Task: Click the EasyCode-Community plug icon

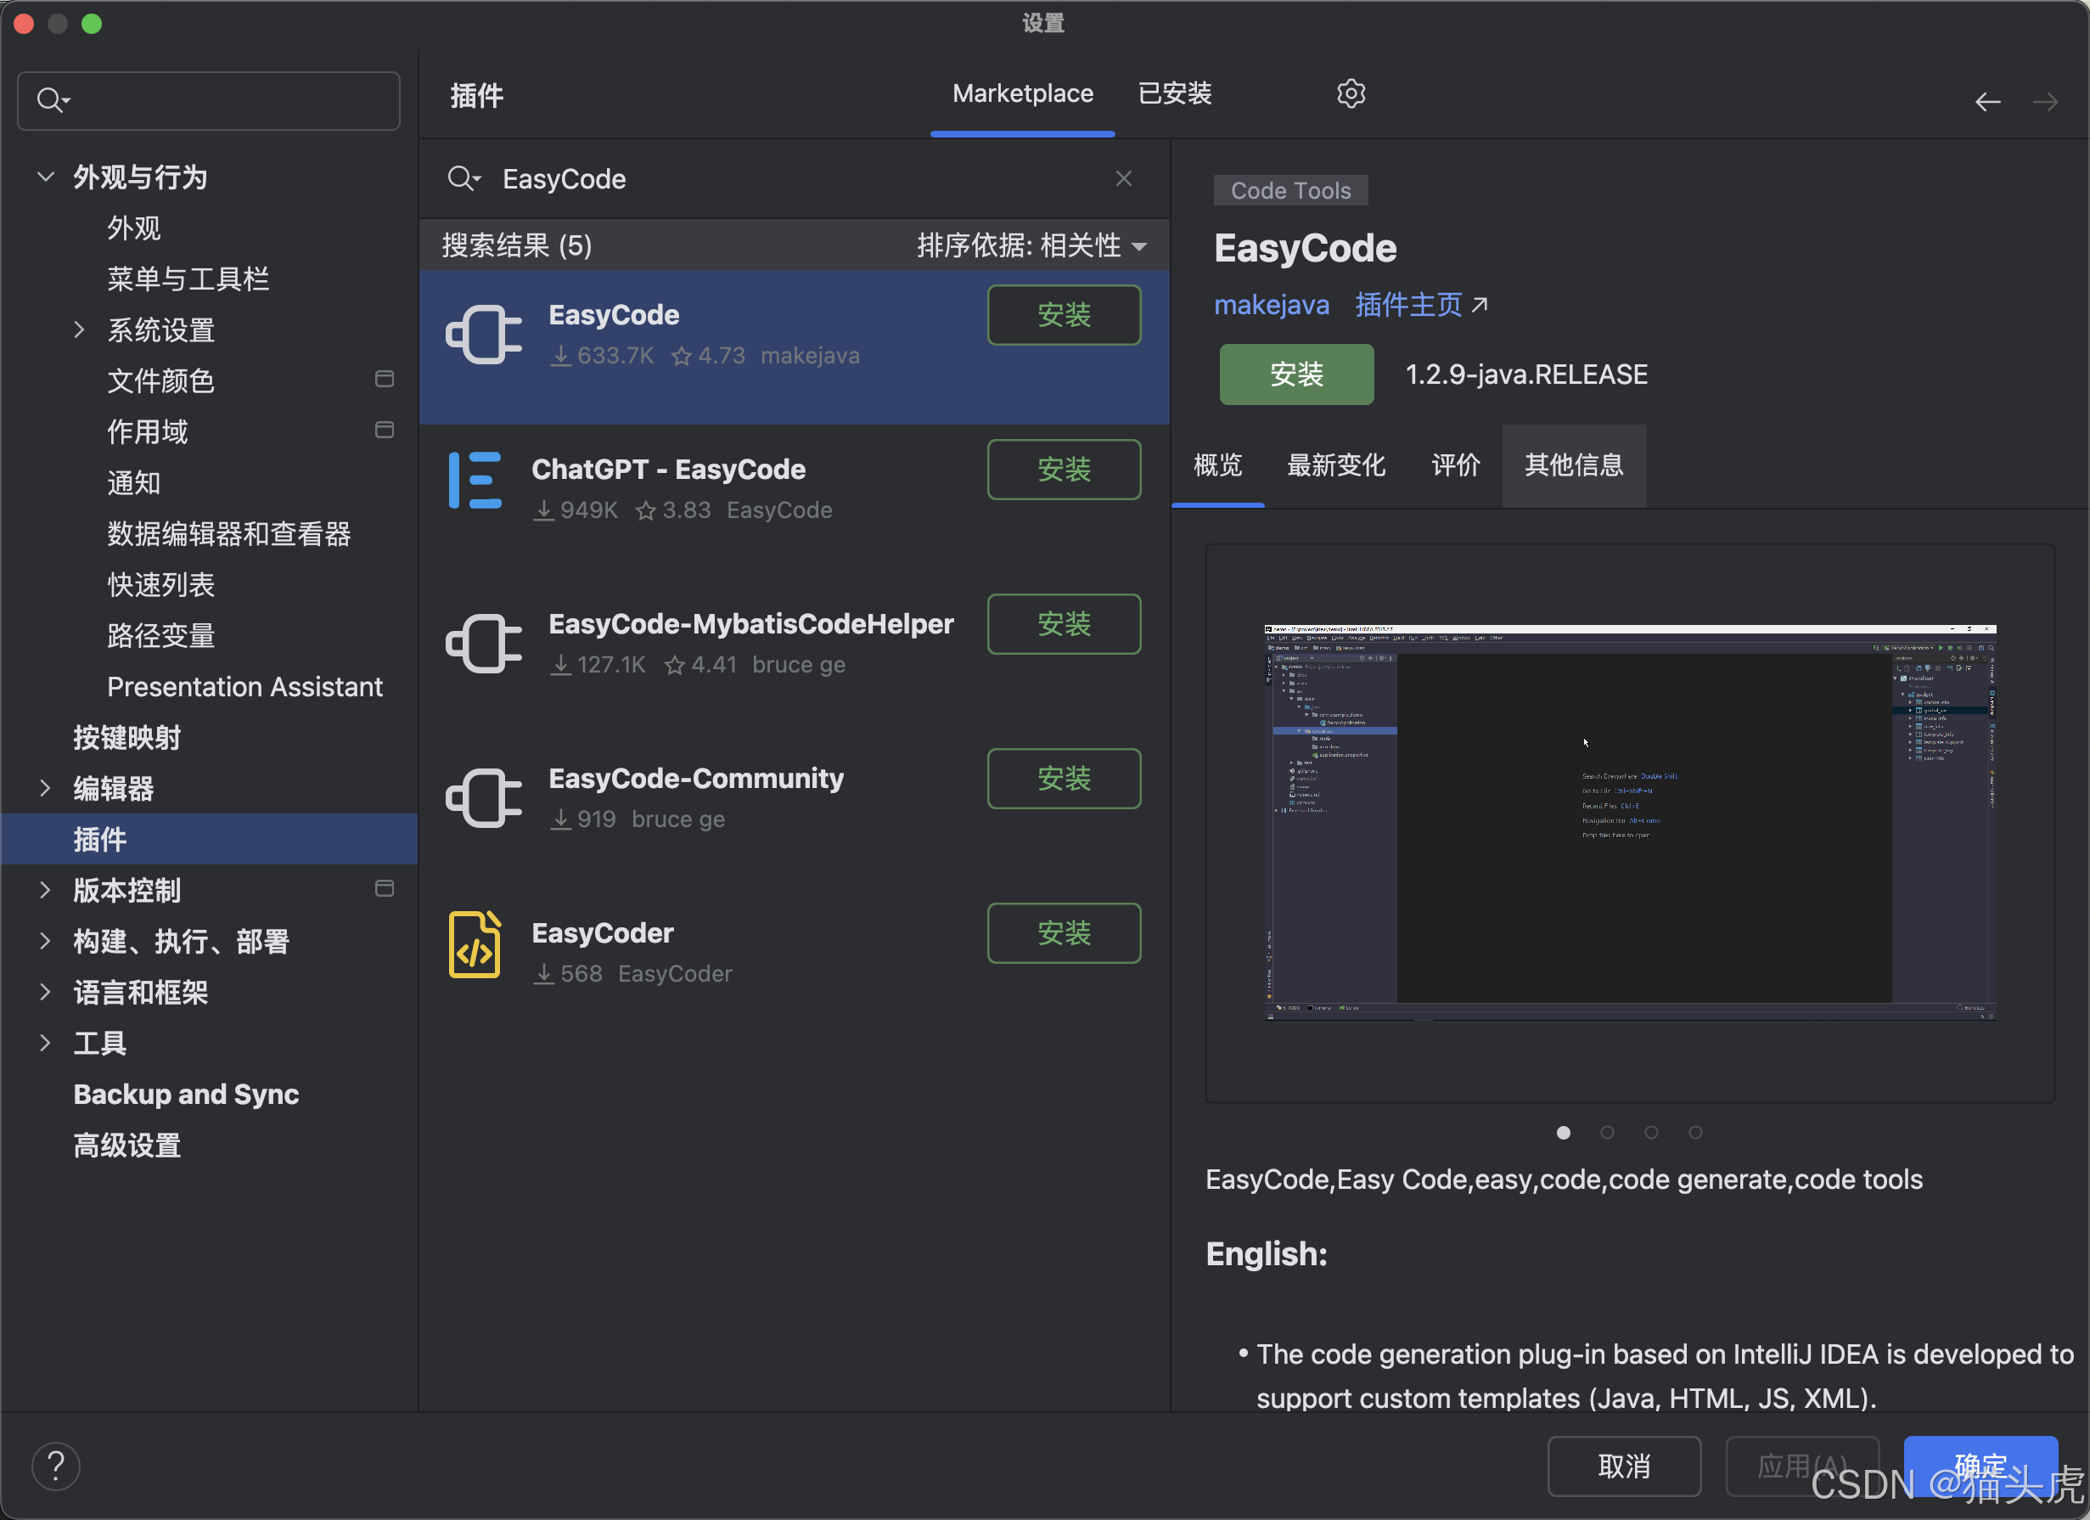Action: click(483, 798)
